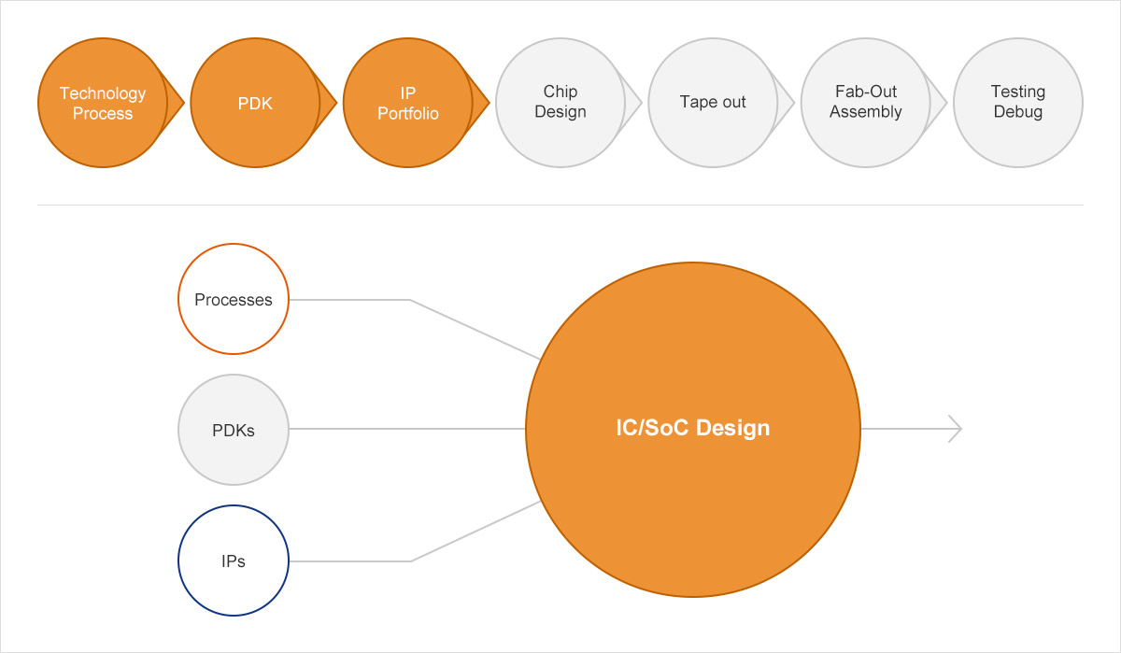Screen dimensions: 1121x653
Task: Select the gray PDKs circle
Action: pos(234,430)
